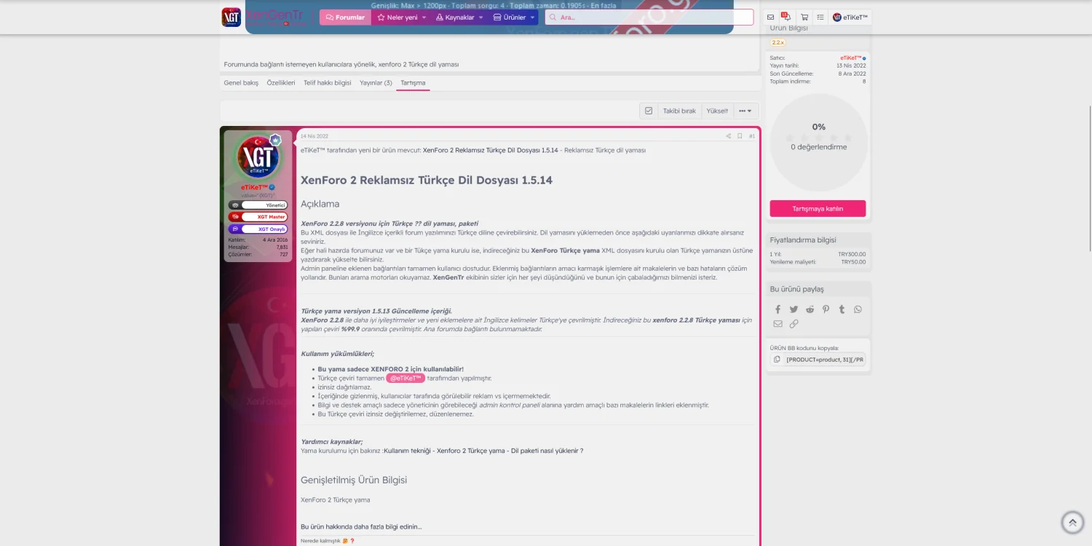Share post #1 via share icon
The image size is (1092, 546).
click(x=728, y=136)
